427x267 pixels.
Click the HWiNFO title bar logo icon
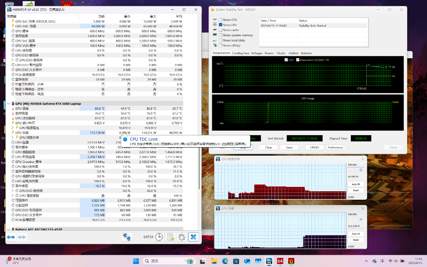[9, 9]
